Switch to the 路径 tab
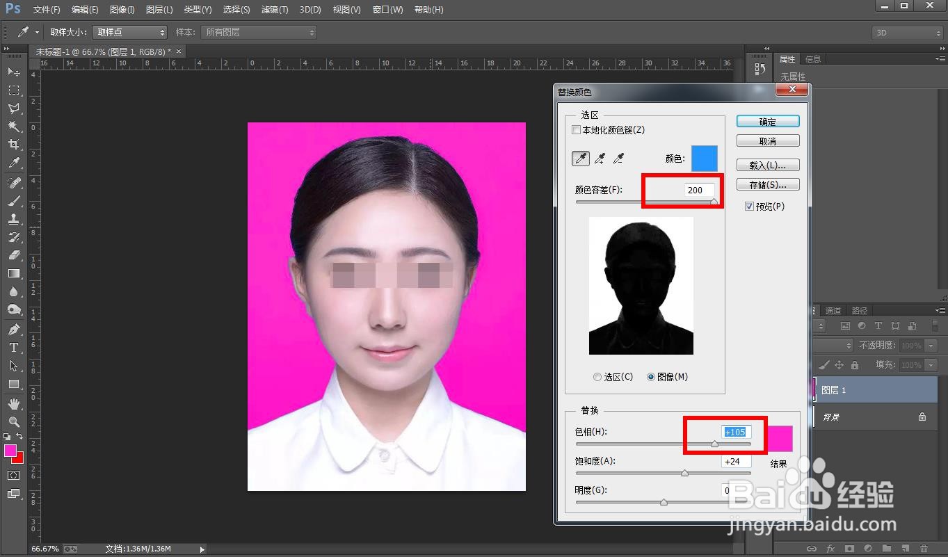This screenshot has width=948, height=557. point(860,311)
